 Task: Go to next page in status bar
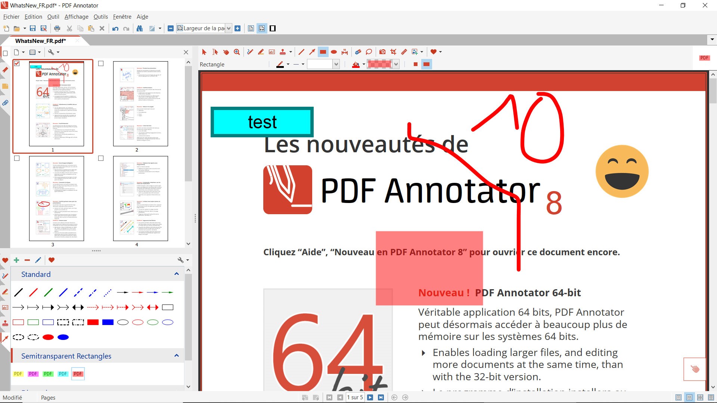tap(370, 397)
